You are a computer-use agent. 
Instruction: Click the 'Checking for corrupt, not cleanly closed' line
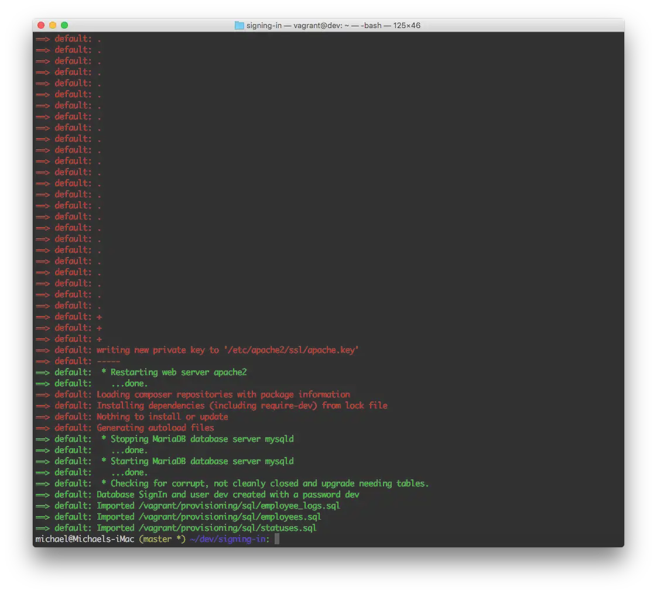click(232, 483)
